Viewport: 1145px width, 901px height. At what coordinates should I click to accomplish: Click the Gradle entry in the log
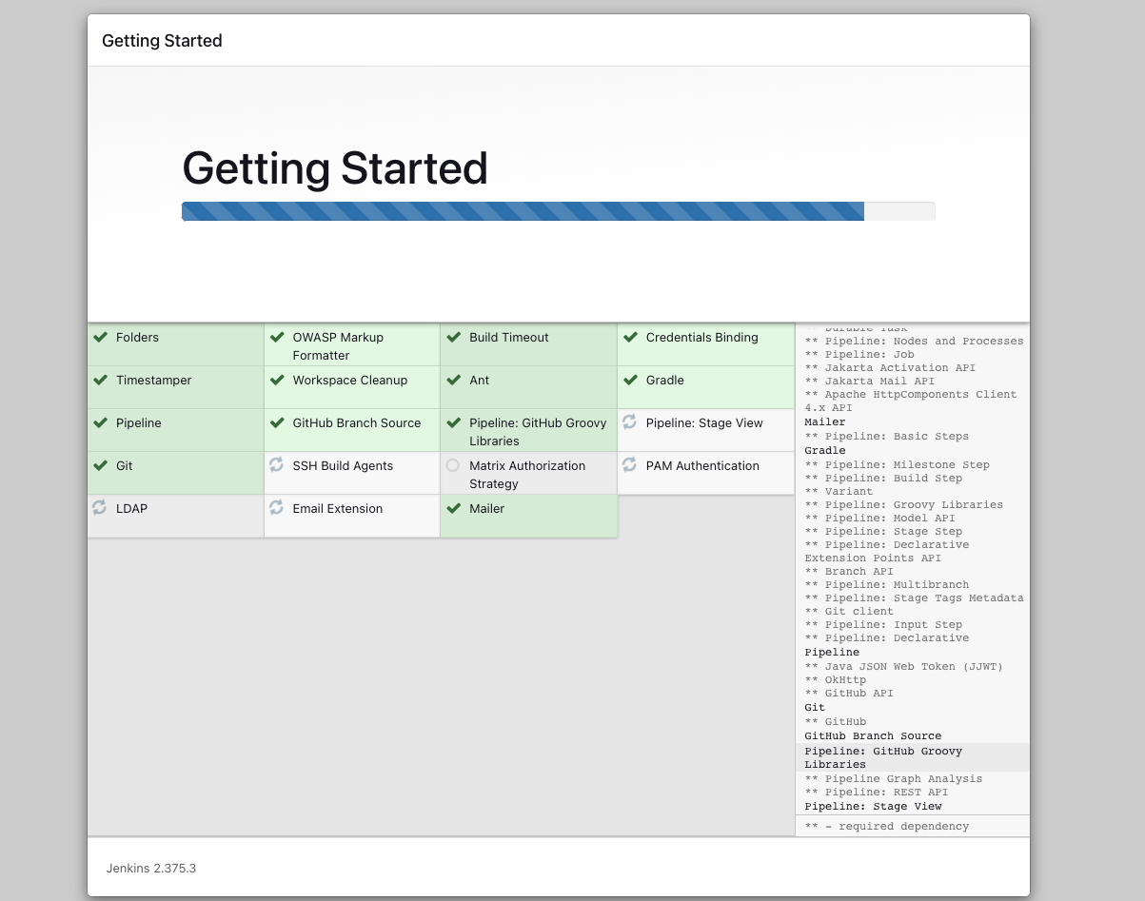[x=825, y=450]
